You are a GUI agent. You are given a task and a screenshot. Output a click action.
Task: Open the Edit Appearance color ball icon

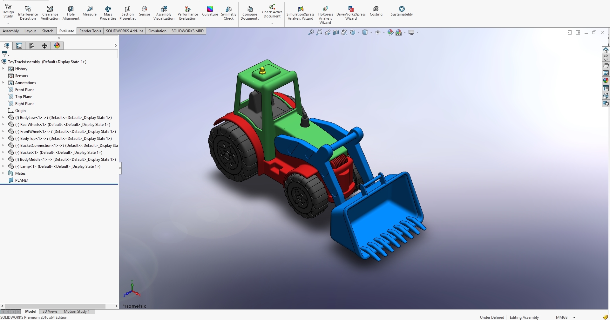point(390,32)
